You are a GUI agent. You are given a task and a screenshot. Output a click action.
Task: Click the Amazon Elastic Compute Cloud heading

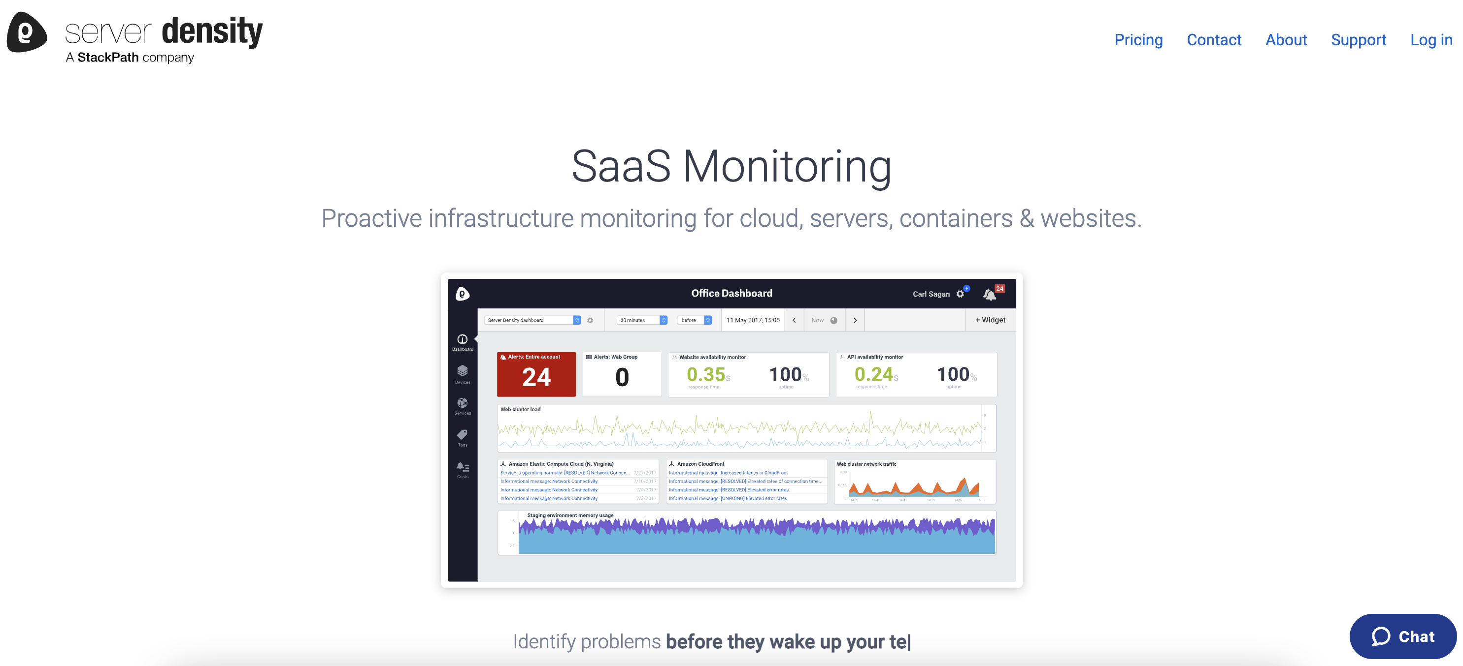pyautogui.click(x=561, y=464)
